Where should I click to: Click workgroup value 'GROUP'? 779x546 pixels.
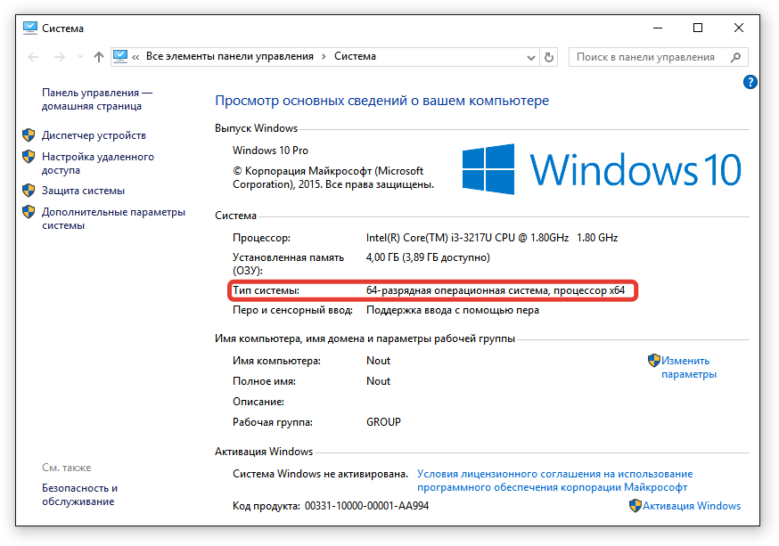(383, 422)
